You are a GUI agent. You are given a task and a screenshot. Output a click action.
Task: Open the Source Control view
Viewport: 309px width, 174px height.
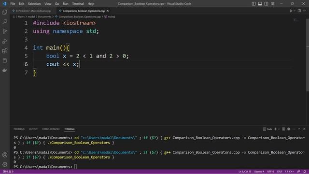coord(5,31)
